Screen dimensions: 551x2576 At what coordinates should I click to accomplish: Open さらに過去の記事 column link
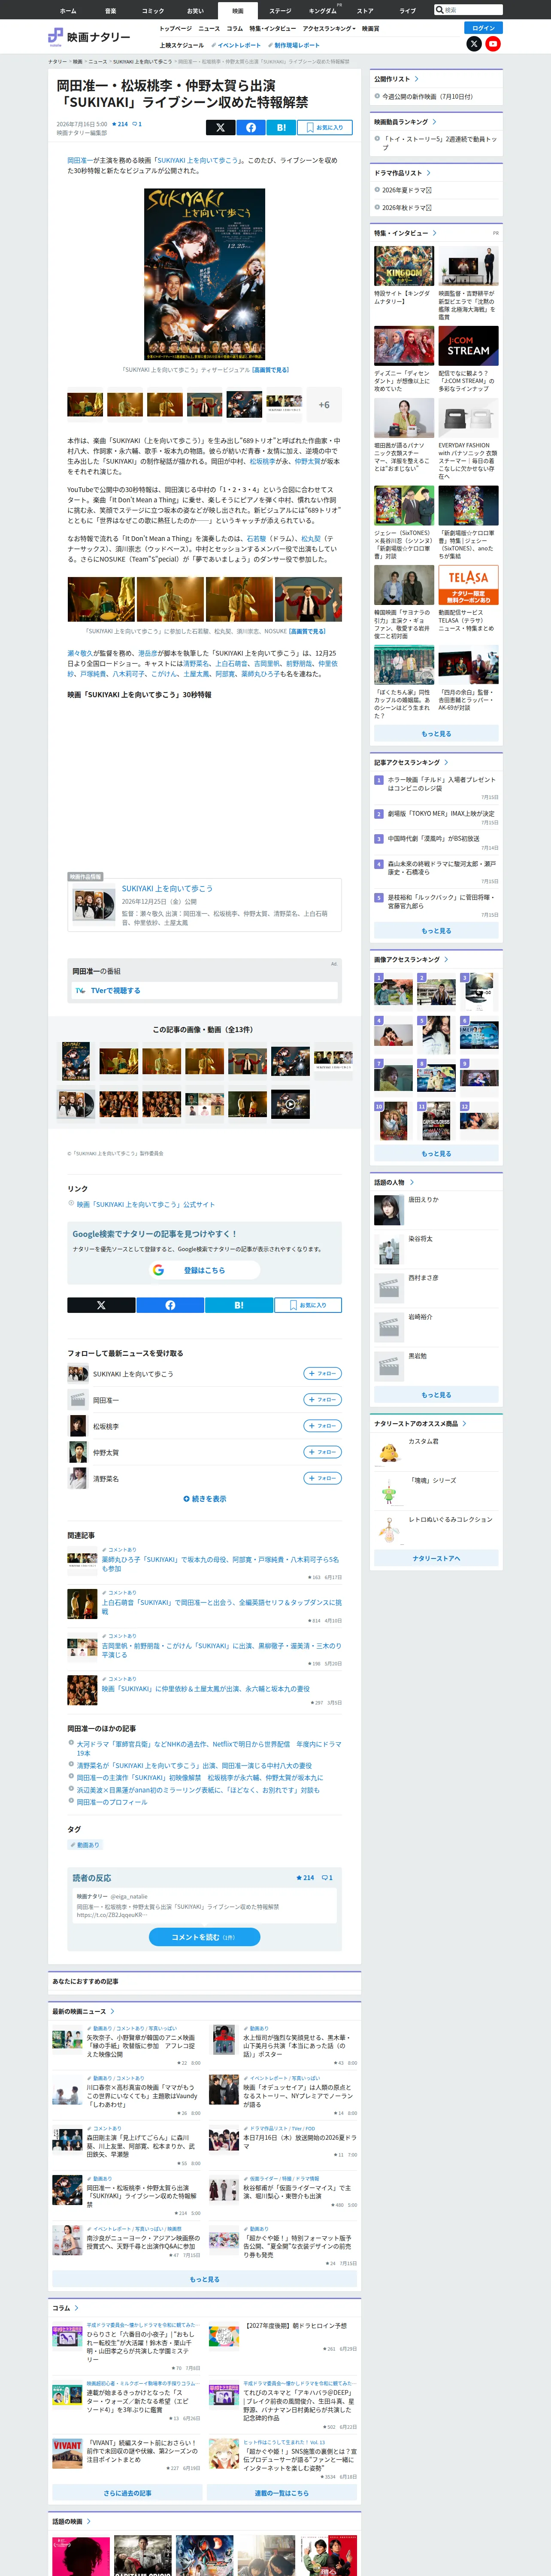[128, 2493]
